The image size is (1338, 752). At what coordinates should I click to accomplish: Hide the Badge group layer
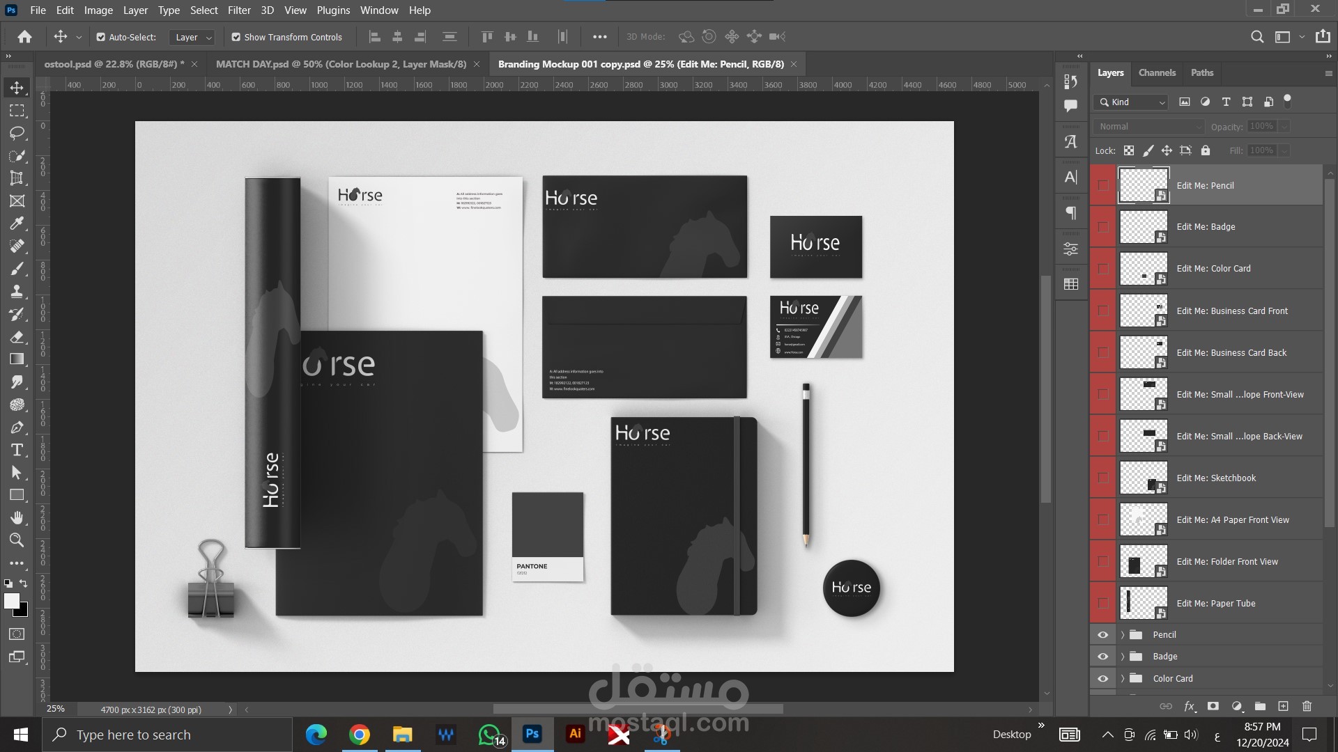(x=1102, y=657)
